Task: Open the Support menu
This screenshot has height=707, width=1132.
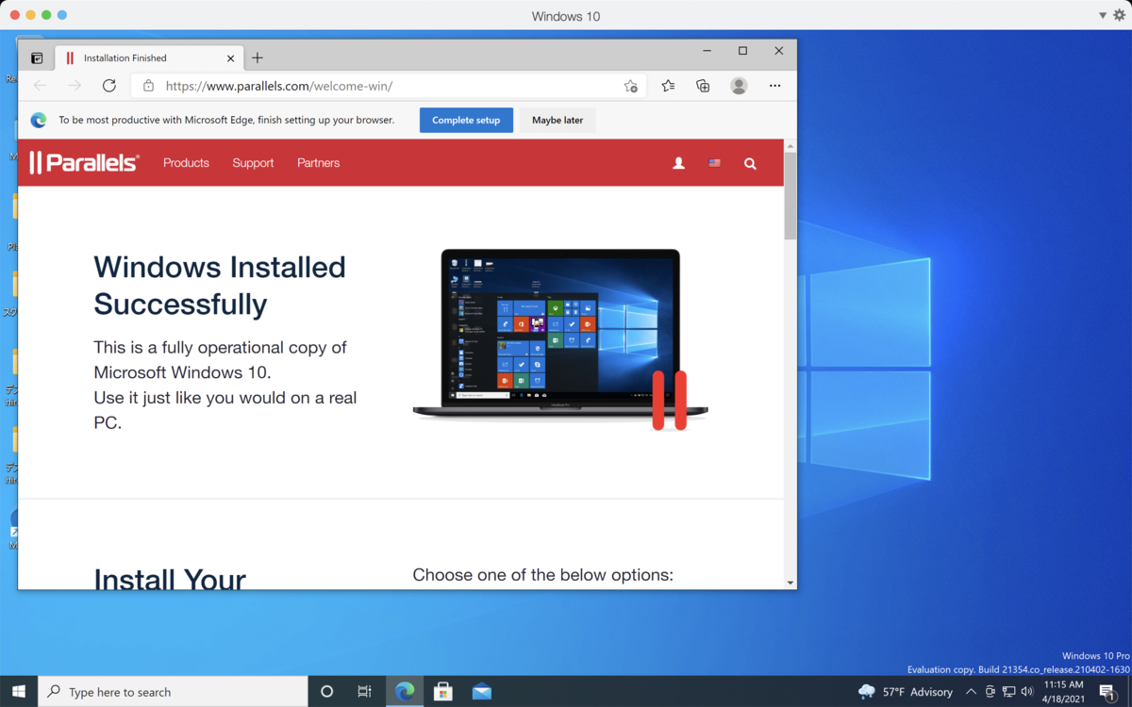Action: pos(253,163)
